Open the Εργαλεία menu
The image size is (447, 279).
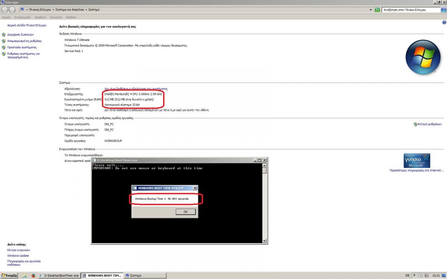(x=56, y=17)
